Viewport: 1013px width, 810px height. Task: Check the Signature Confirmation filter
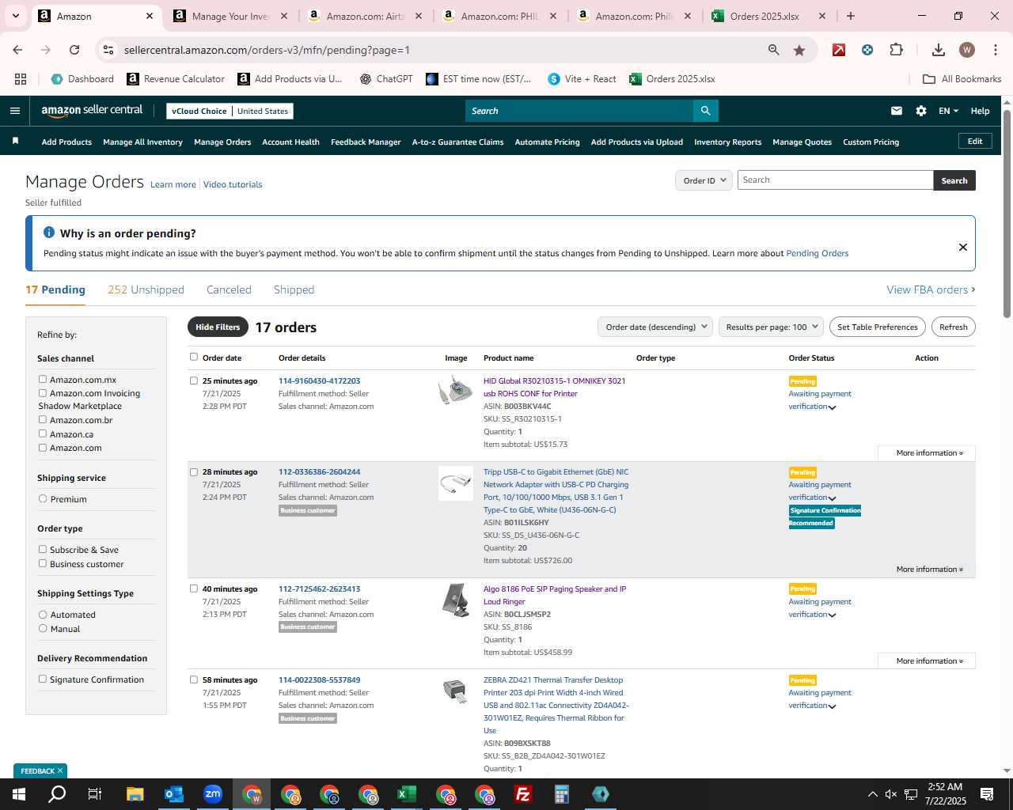(43, 679)
